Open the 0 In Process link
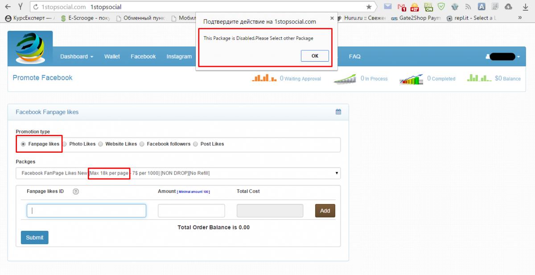This screenshot has height=275, width=535. tap(374, 79)
